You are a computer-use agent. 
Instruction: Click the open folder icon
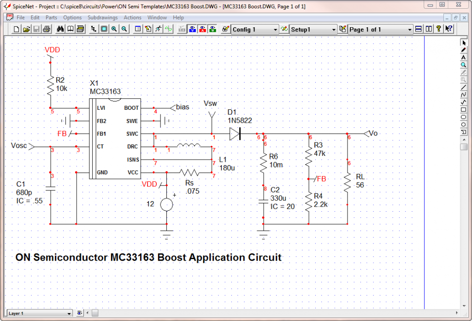click(26, 29)
